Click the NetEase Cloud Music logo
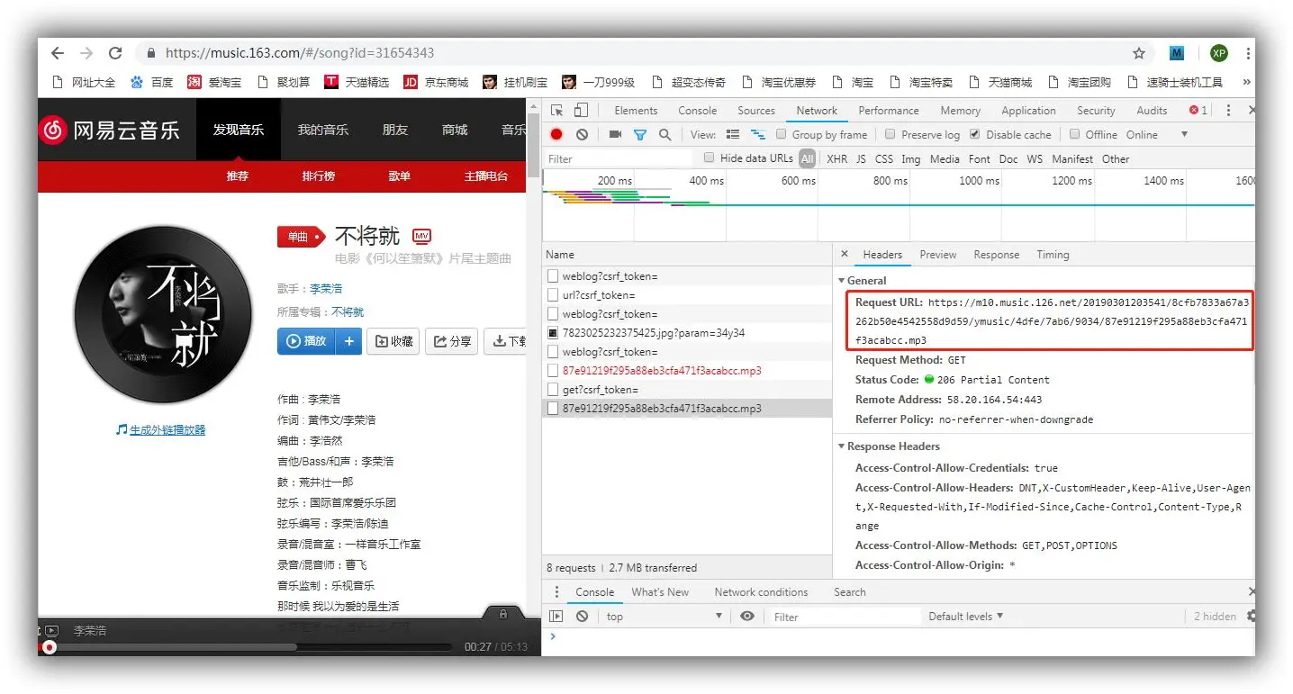1293x694 pixels. click(x=110, y=130)
